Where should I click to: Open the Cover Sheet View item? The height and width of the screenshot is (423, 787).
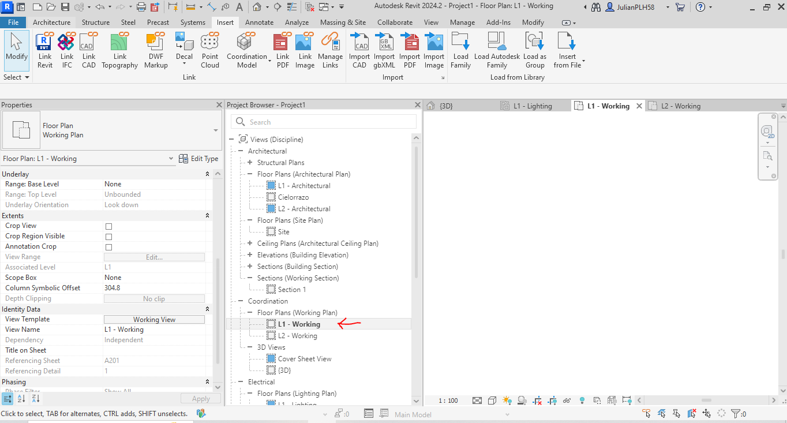(x=305, y=359)
